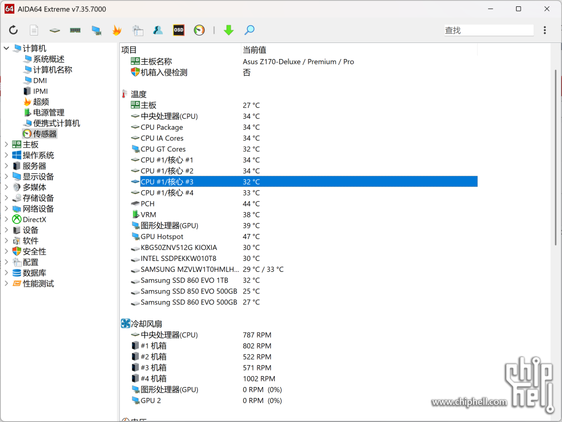Screen dimensions: 562x422
Task: Select 便携式计算机 in the tree
Action: click(52, 123)
